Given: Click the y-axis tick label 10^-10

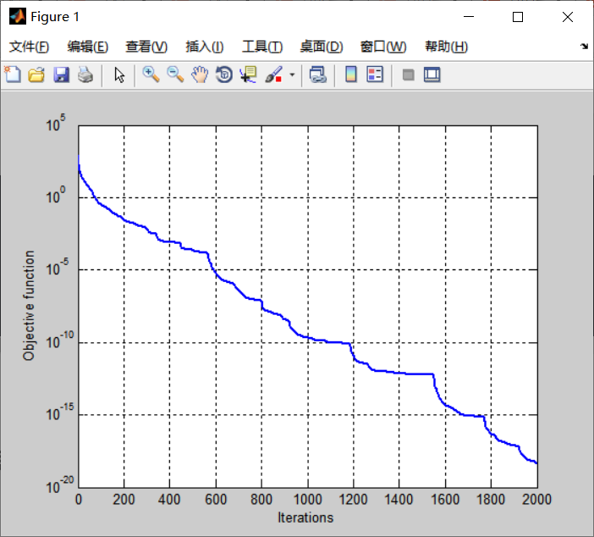Looking at the screenshot, I should 60,340.
